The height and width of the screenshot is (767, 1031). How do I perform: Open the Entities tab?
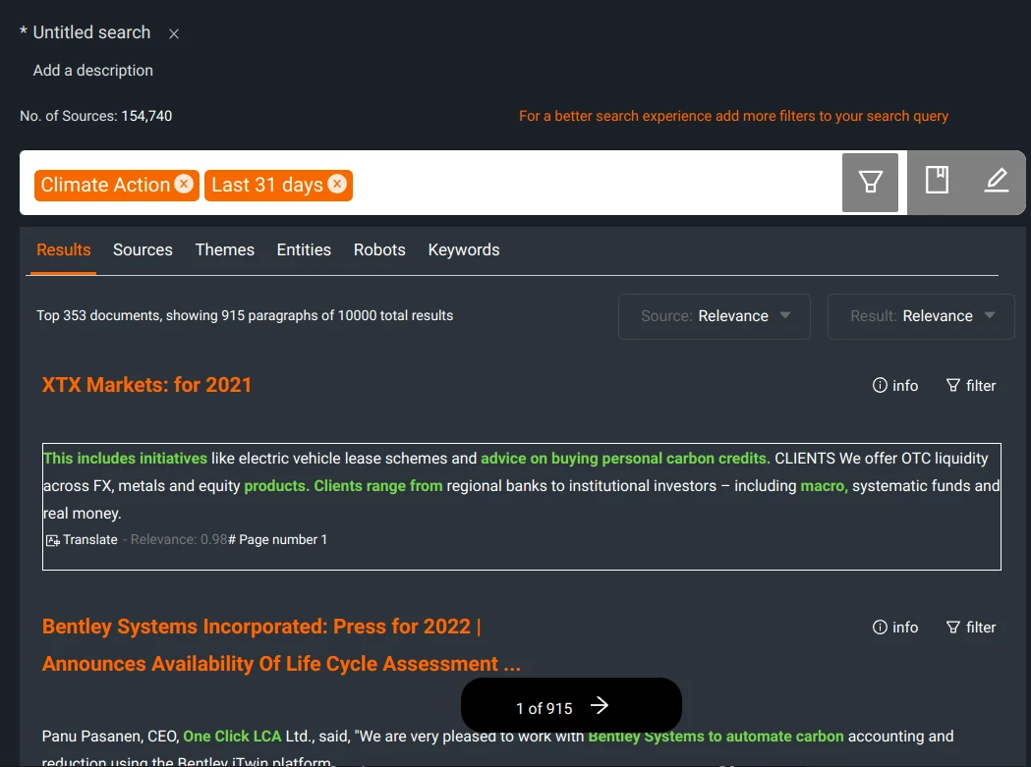coord(304,249)
